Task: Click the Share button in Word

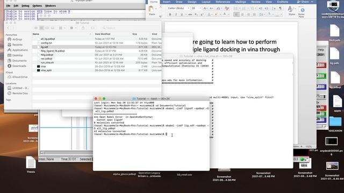Action: 303,2
